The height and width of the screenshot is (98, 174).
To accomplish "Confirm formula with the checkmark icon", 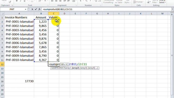I will [x=36, y=9].
